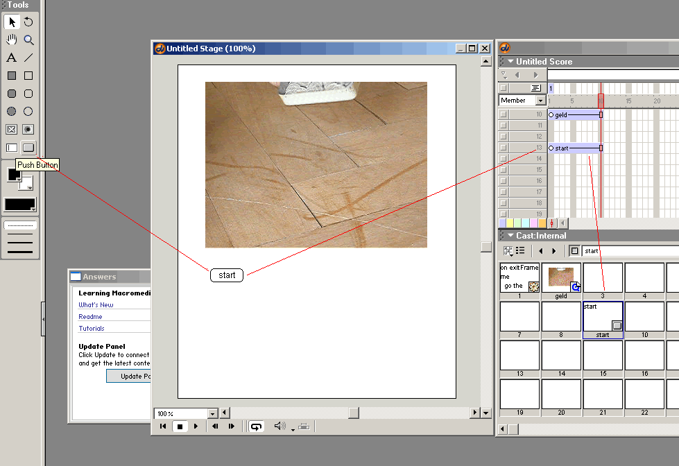Select the start sprite in the Score
The width and height of the screenshot is (679, 466).
(x=576, y=148)
